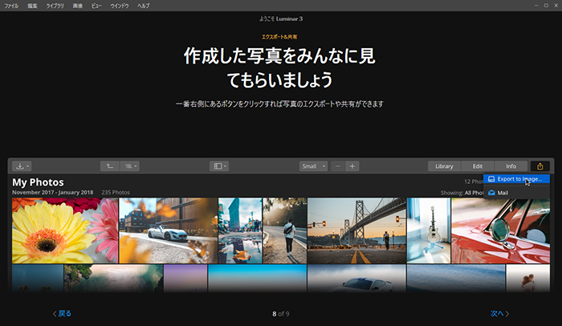Click the My Photos heading
Image resolution: width=562 pixels, height=326 pixels.
pyautogui.click(x=38, y=182)
